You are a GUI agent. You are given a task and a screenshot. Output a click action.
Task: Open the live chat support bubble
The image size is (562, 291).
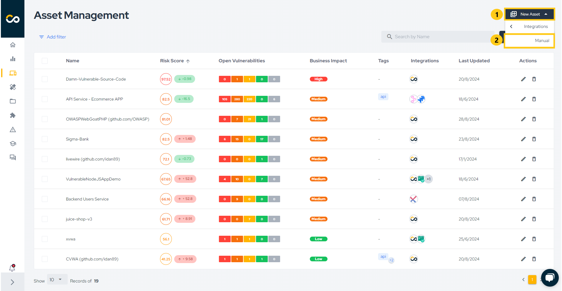point(549,277)
